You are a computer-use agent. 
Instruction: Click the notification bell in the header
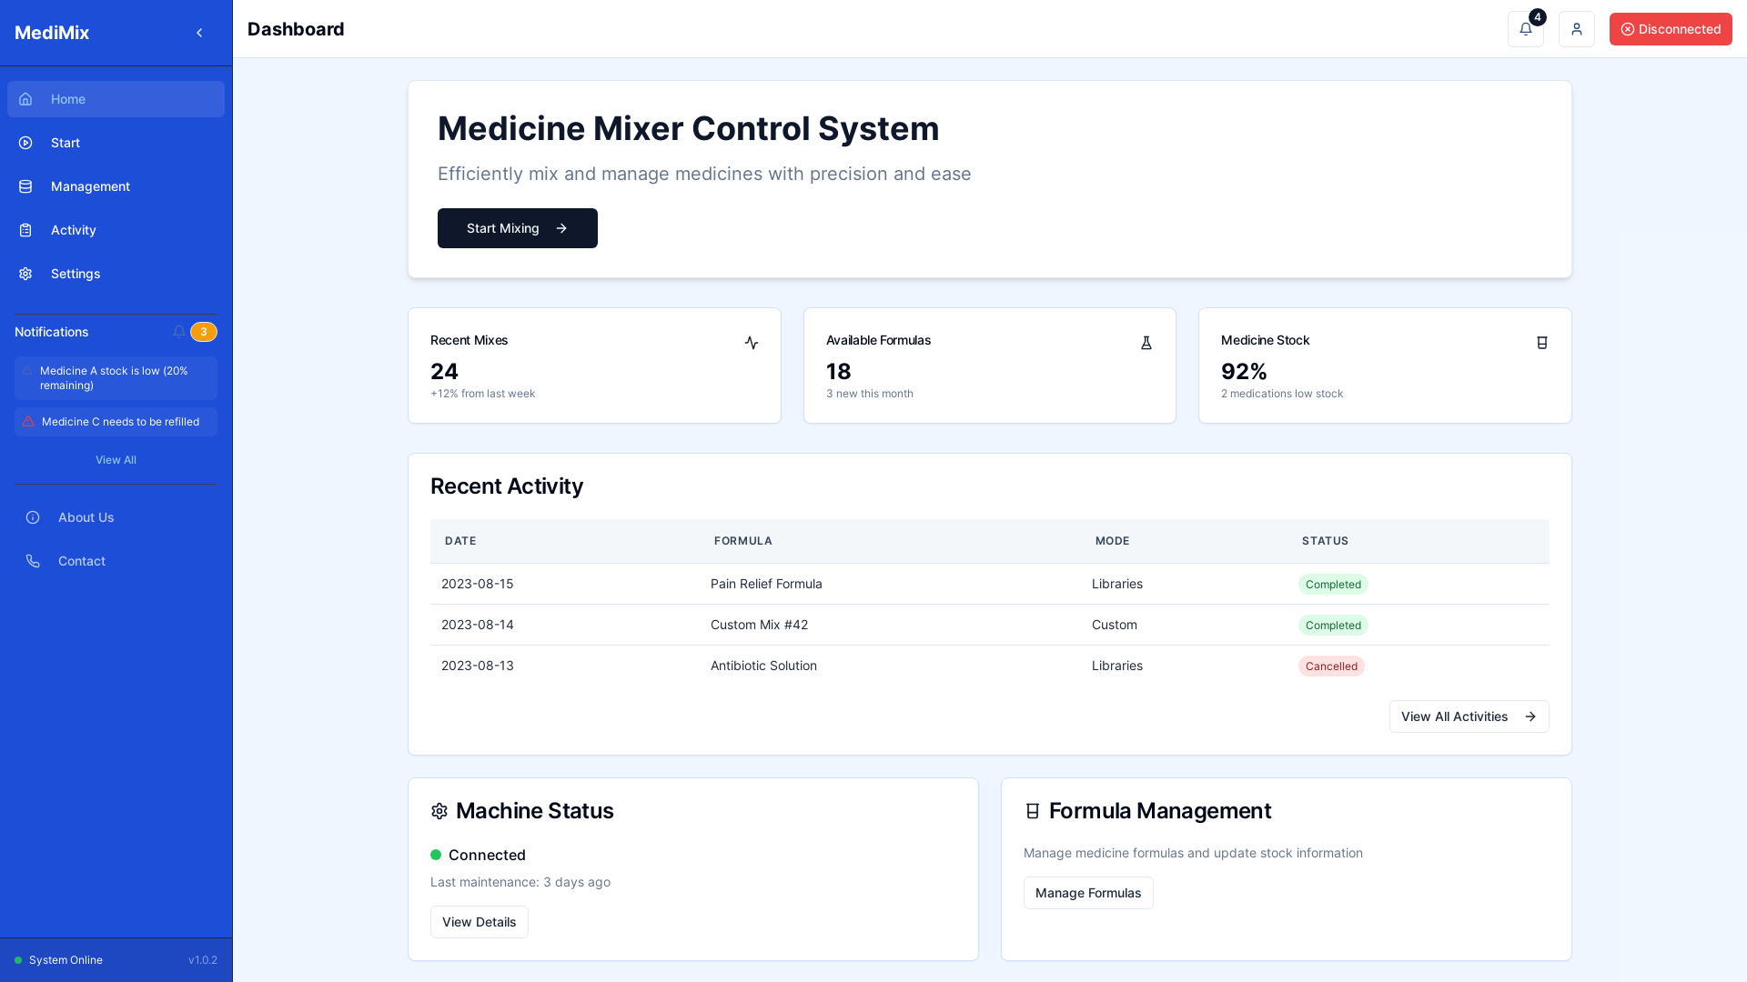coord(1525,29)
